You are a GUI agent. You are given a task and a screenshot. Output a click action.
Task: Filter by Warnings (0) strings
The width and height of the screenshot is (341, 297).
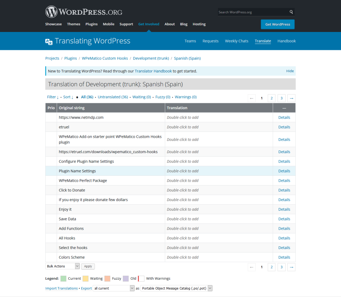(186, 97)
